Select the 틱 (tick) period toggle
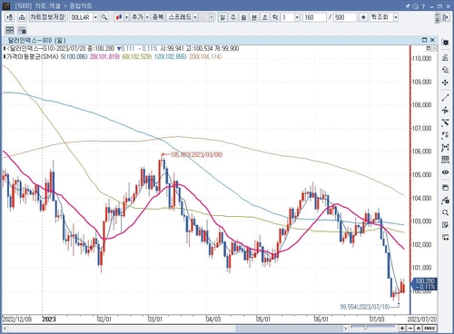Image resolution: width=454 pixels, height=334 pixels. pyautogui.click(x=275, y=17)
